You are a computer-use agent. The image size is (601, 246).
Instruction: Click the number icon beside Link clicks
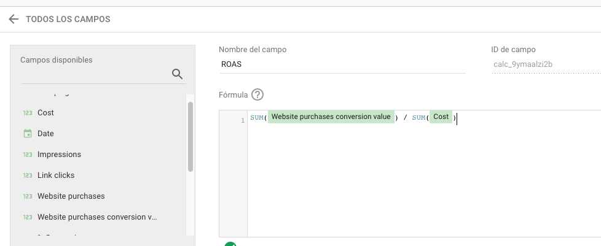(28, 175)
